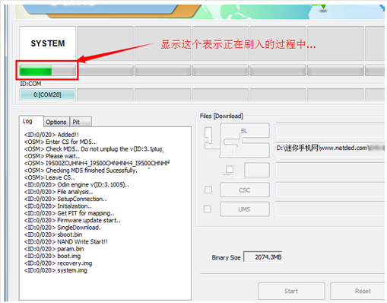
Task: Click log line 'param.bin'
Action: point(54,249)
